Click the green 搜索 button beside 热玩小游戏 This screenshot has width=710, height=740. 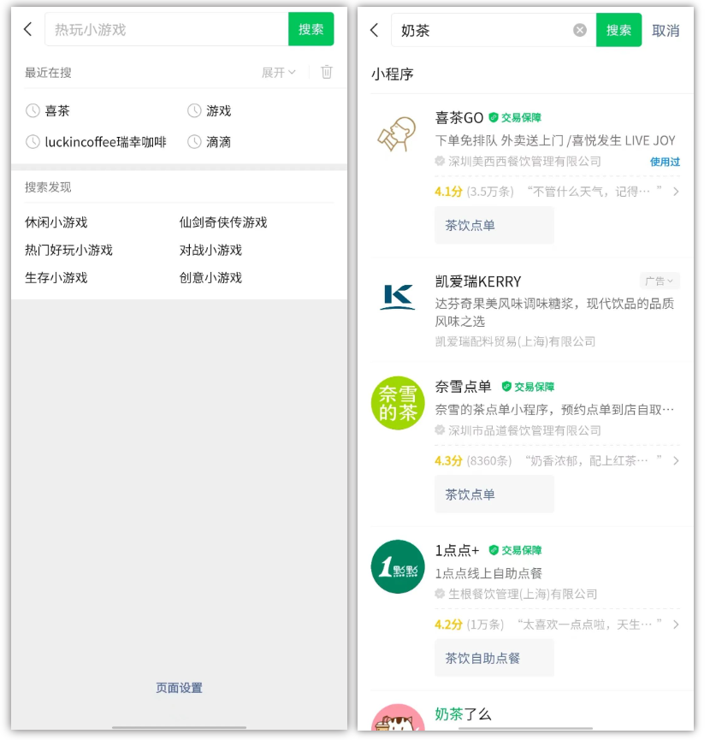(x=311, y=29)
